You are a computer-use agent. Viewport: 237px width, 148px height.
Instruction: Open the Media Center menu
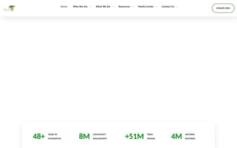tap(146, 7)
